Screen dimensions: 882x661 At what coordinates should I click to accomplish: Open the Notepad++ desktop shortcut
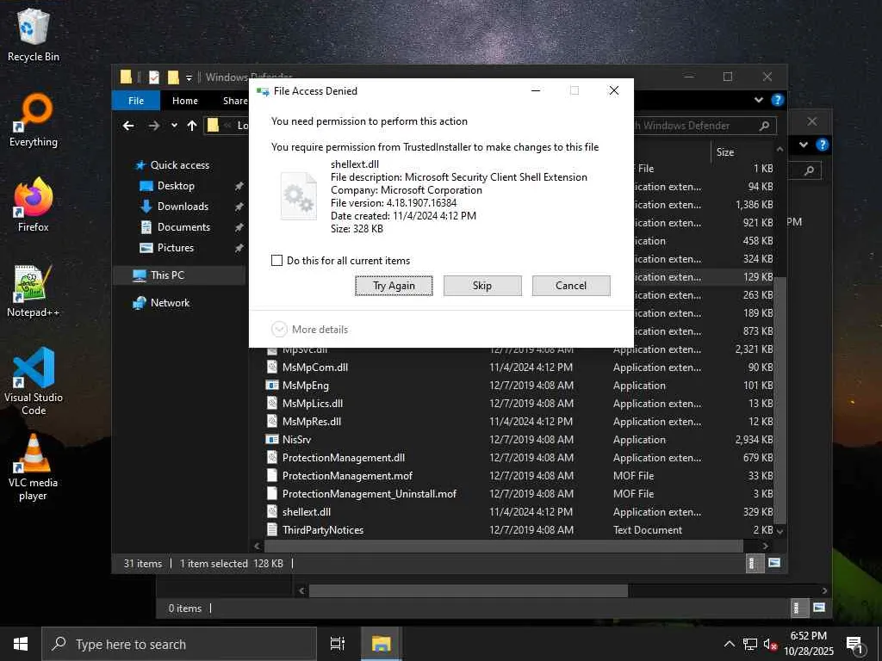point(34,291)
